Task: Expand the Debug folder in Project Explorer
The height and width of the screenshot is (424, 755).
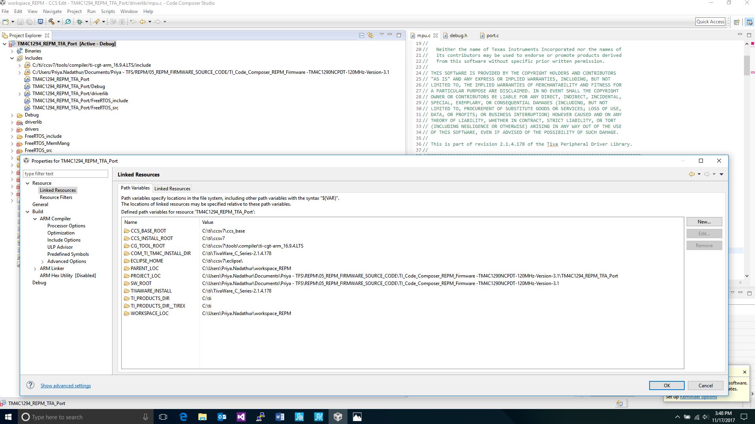Action: tap(12, 115)
